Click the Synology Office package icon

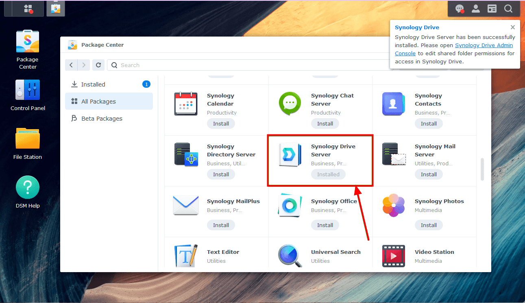290,205
